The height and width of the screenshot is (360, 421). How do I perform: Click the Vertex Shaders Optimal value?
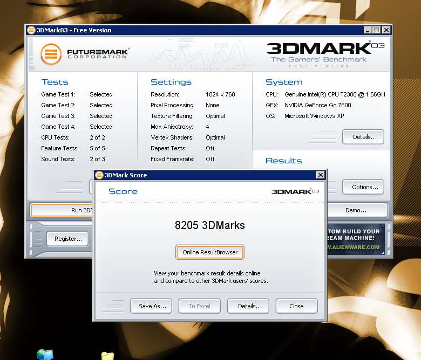(x=215, y=137)
